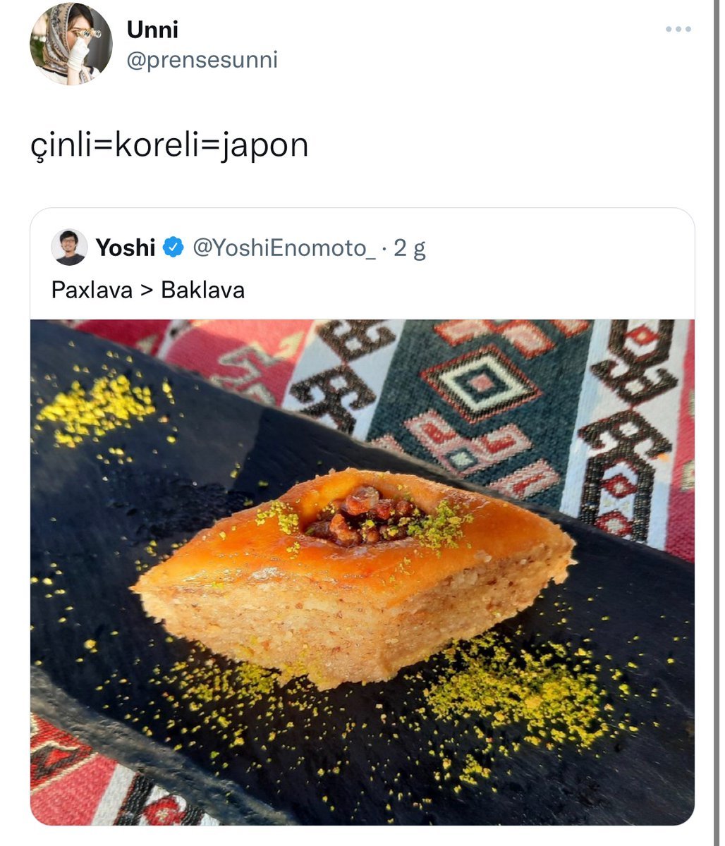Image resolution: width=725 pixels, height=846 pixels.
Task: Click the 2 g timestamp on quoted tweet
Action: [410, 248]
